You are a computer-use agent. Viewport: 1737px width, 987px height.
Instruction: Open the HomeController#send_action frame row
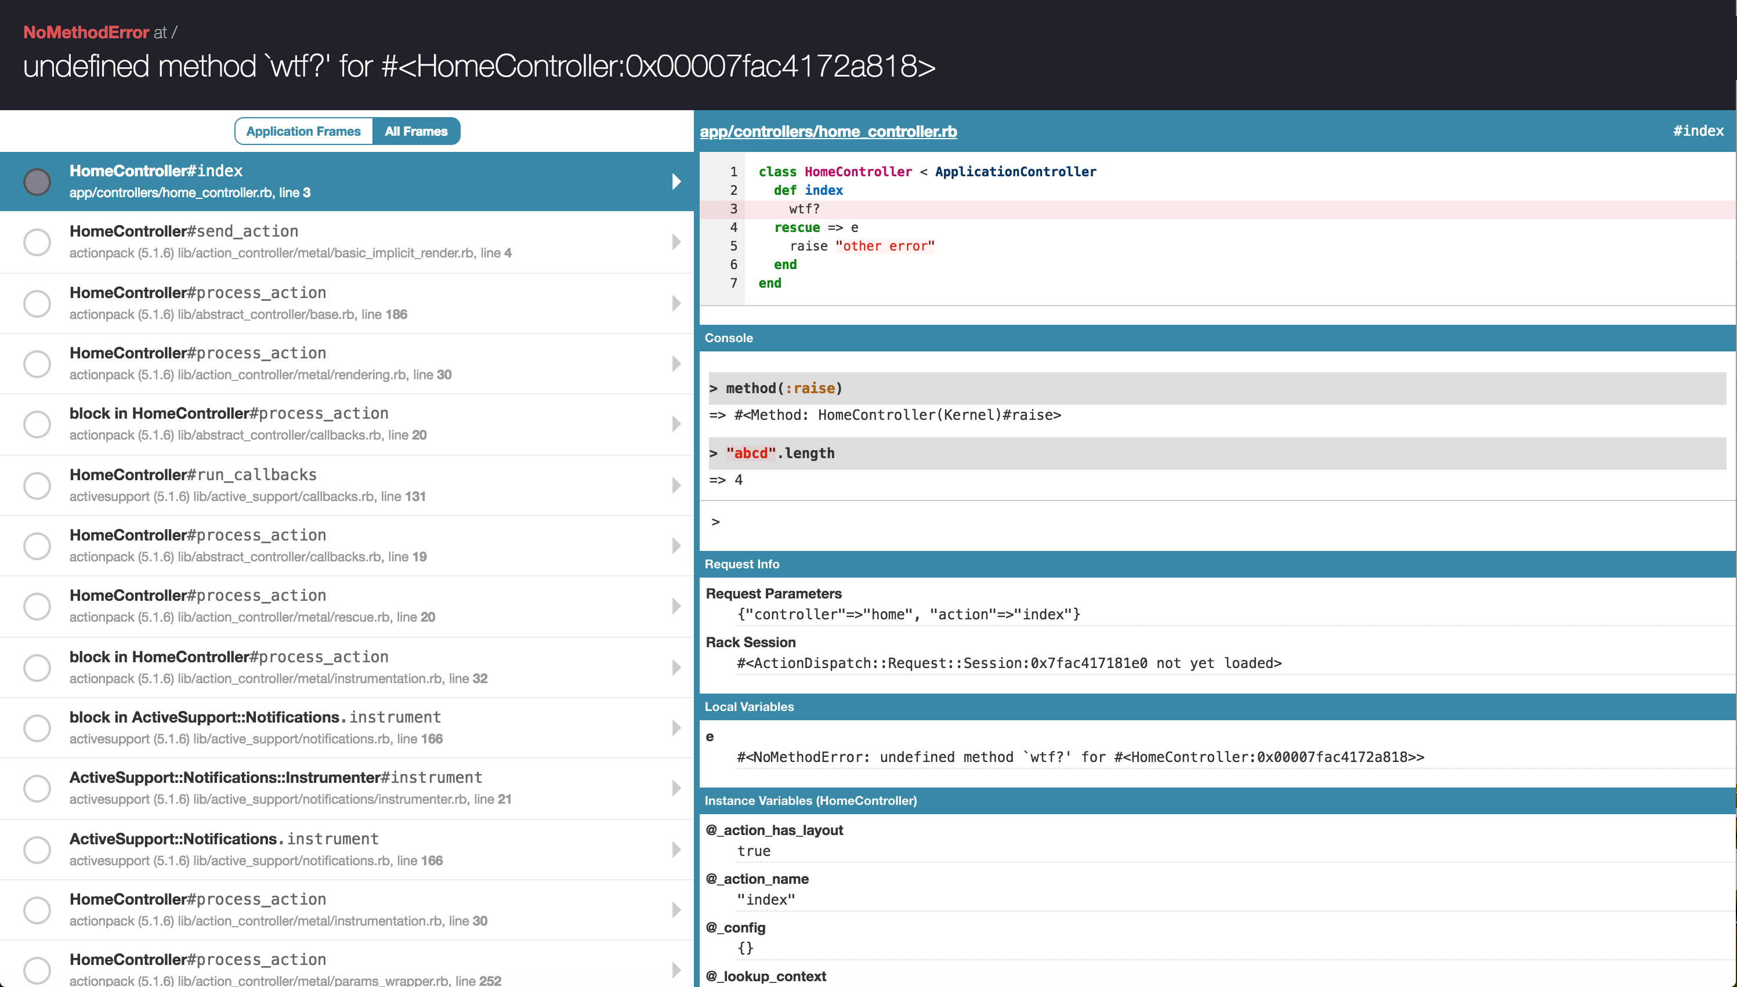[346, 242]
